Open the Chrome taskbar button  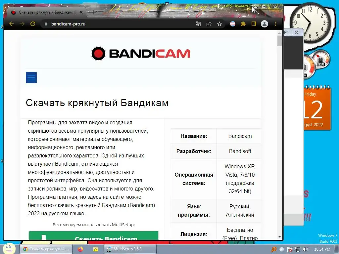pyautogui.click(x=46, y=249)
